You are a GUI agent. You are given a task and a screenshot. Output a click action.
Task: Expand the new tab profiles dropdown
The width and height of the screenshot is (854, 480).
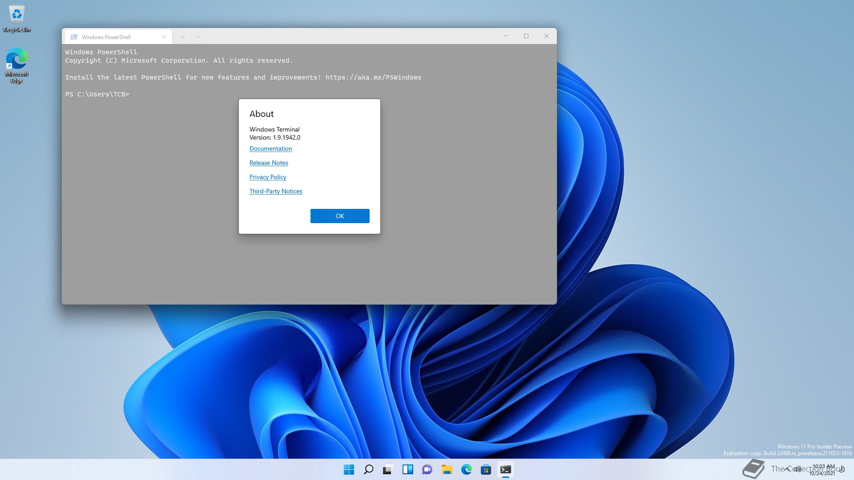point(198,37)
